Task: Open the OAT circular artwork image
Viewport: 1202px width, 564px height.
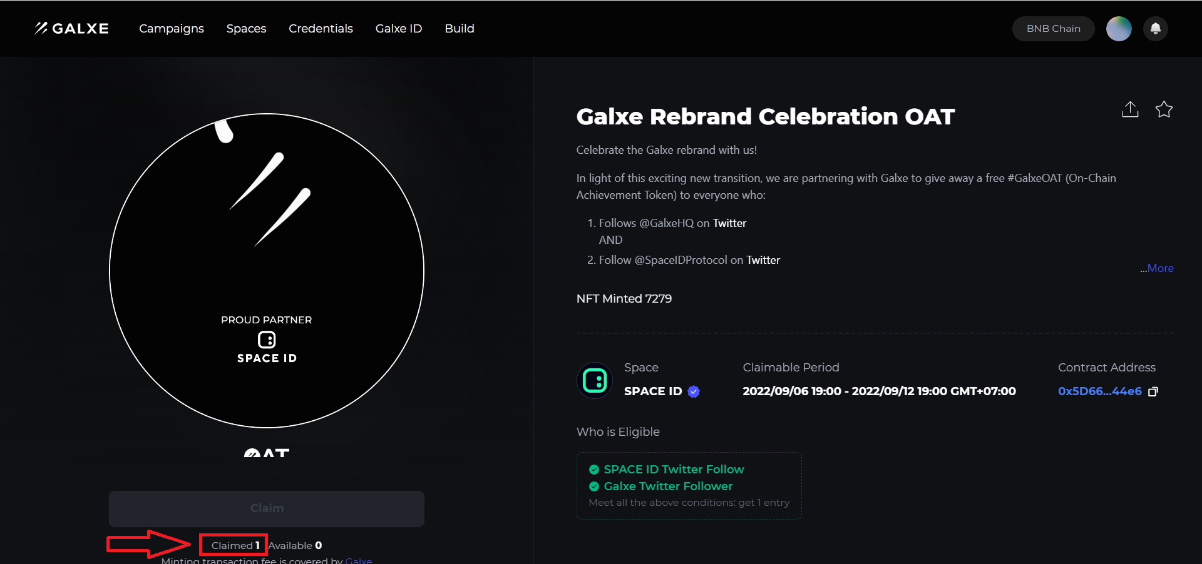Action: (x=267, y=271)
